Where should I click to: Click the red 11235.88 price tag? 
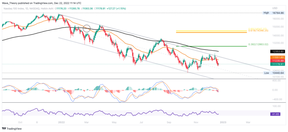(x=277, y=61)
